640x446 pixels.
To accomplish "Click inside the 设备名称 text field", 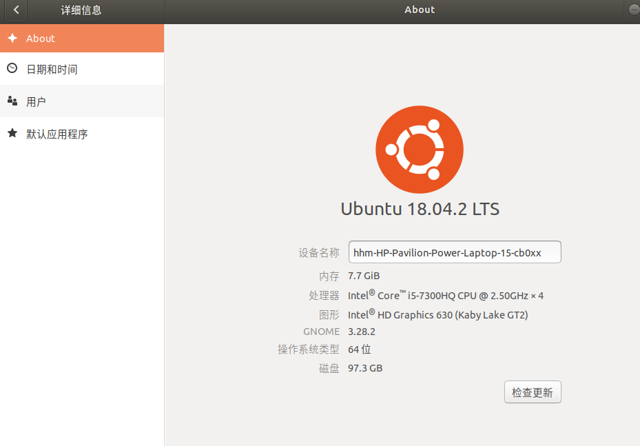I will click(454, 252).
